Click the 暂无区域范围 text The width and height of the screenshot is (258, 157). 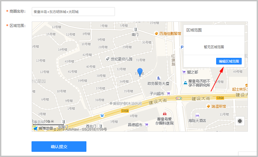click(214, 47)
